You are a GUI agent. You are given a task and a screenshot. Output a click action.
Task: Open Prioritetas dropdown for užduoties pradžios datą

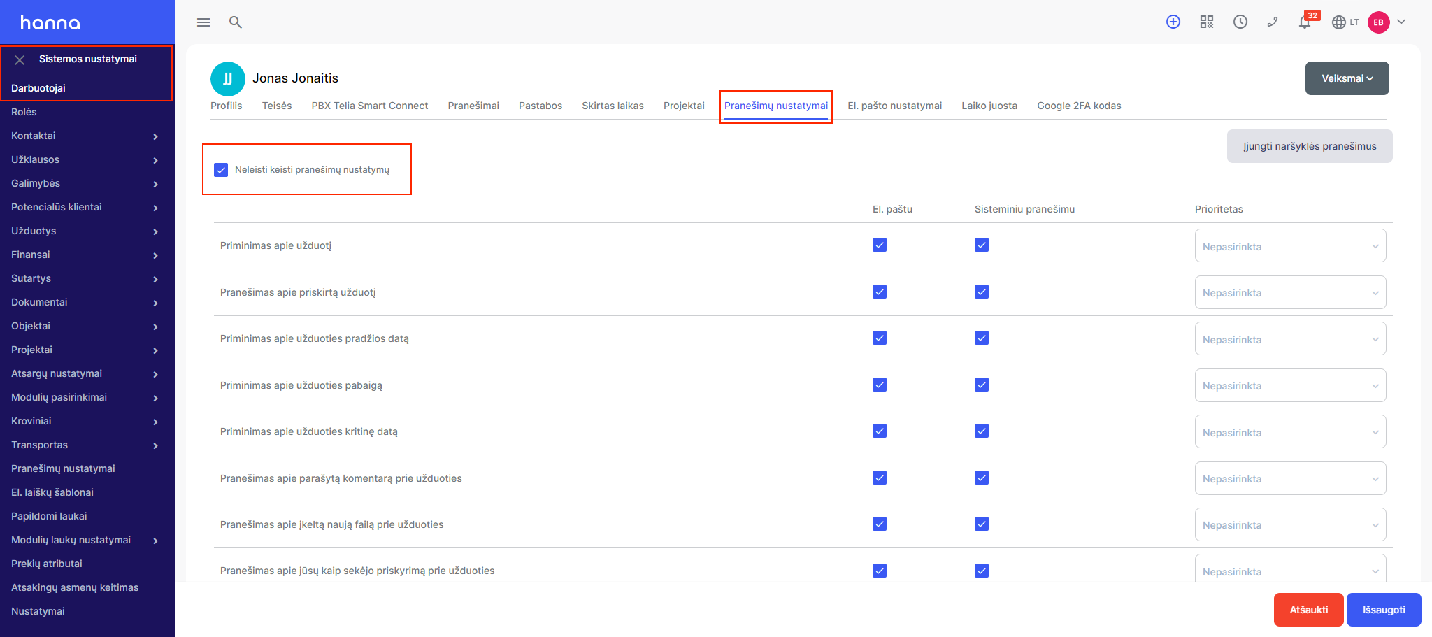(x=1290, y=339)
